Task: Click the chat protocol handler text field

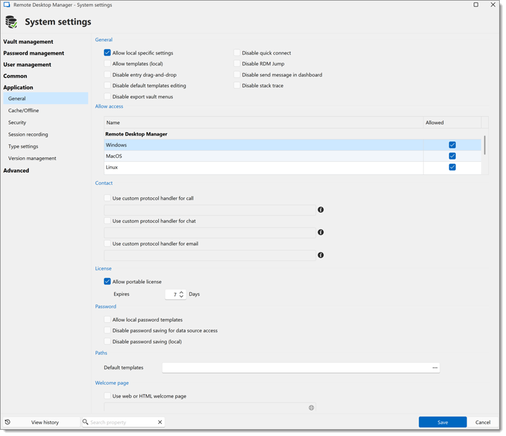Action: (x=210, y=232)
